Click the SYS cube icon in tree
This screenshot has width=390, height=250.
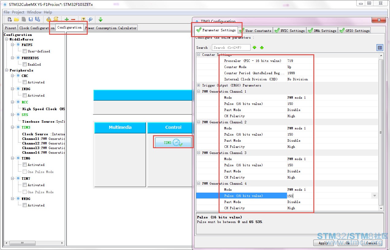click(18, 115)
